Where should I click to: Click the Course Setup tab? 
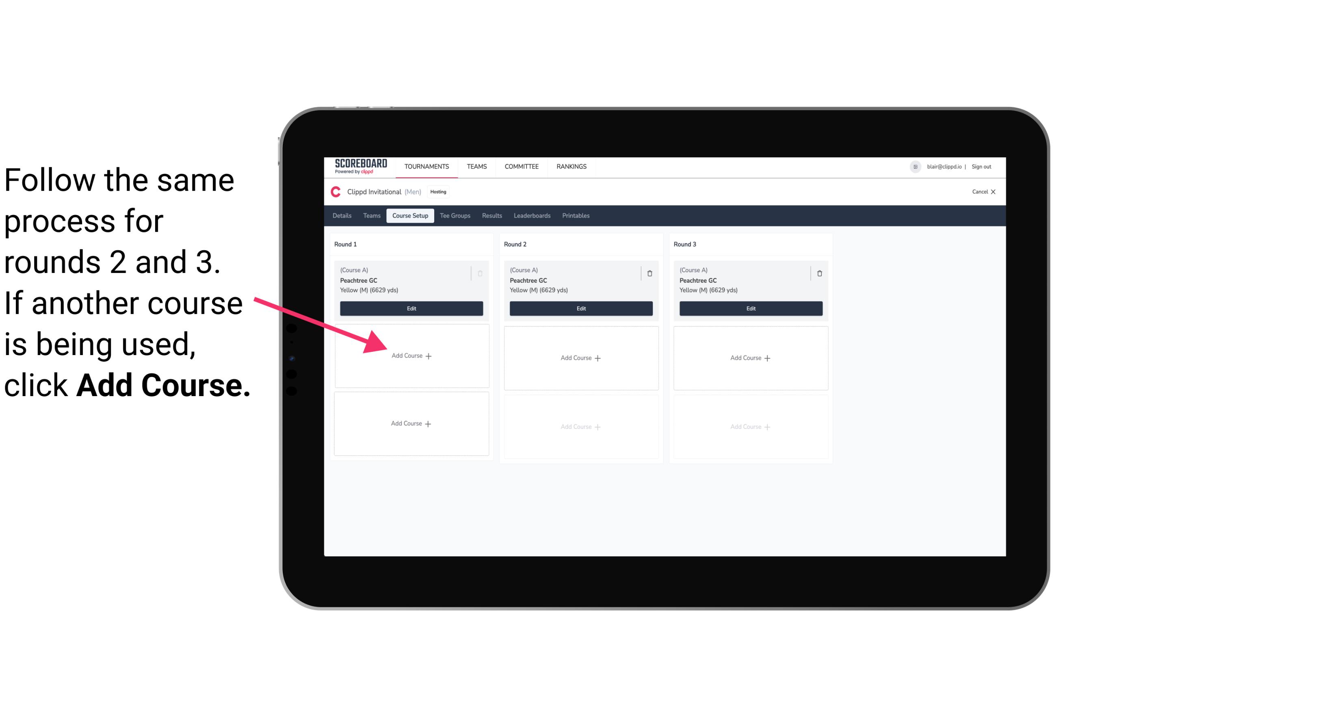408,215
